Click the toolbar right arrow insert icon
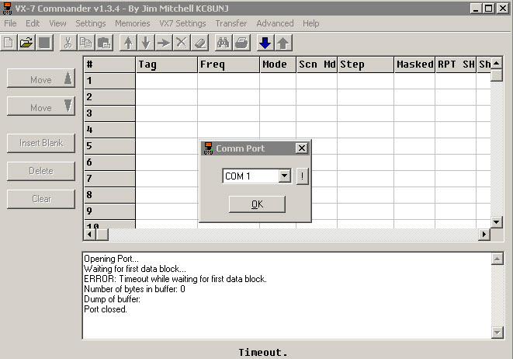Screen dimensions: 513x359 (164, 43)
